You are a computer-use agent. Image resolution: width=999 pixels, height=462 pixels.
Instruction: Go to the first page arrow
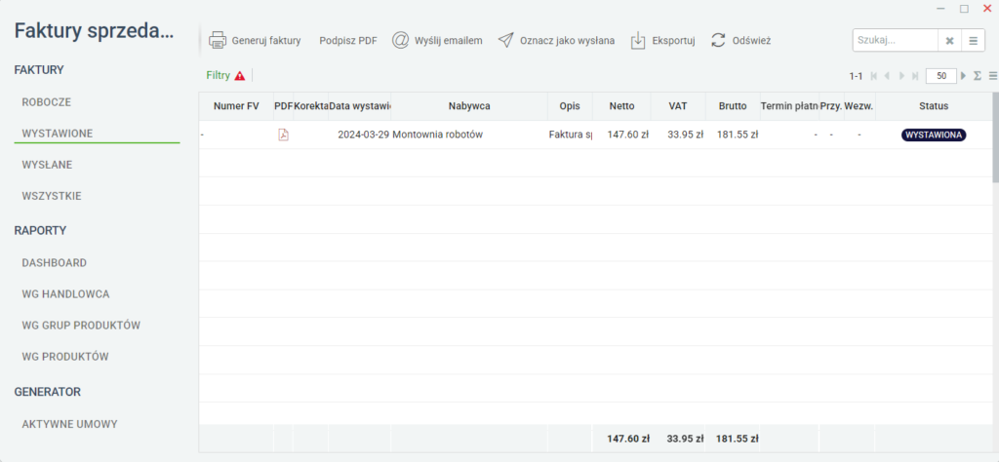pyautogui.click(x=873, y=76)
